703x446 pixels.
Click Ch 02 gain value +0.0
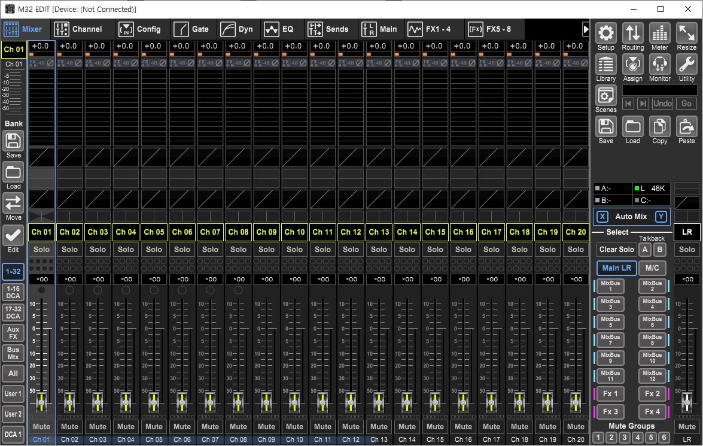(69, 45)
